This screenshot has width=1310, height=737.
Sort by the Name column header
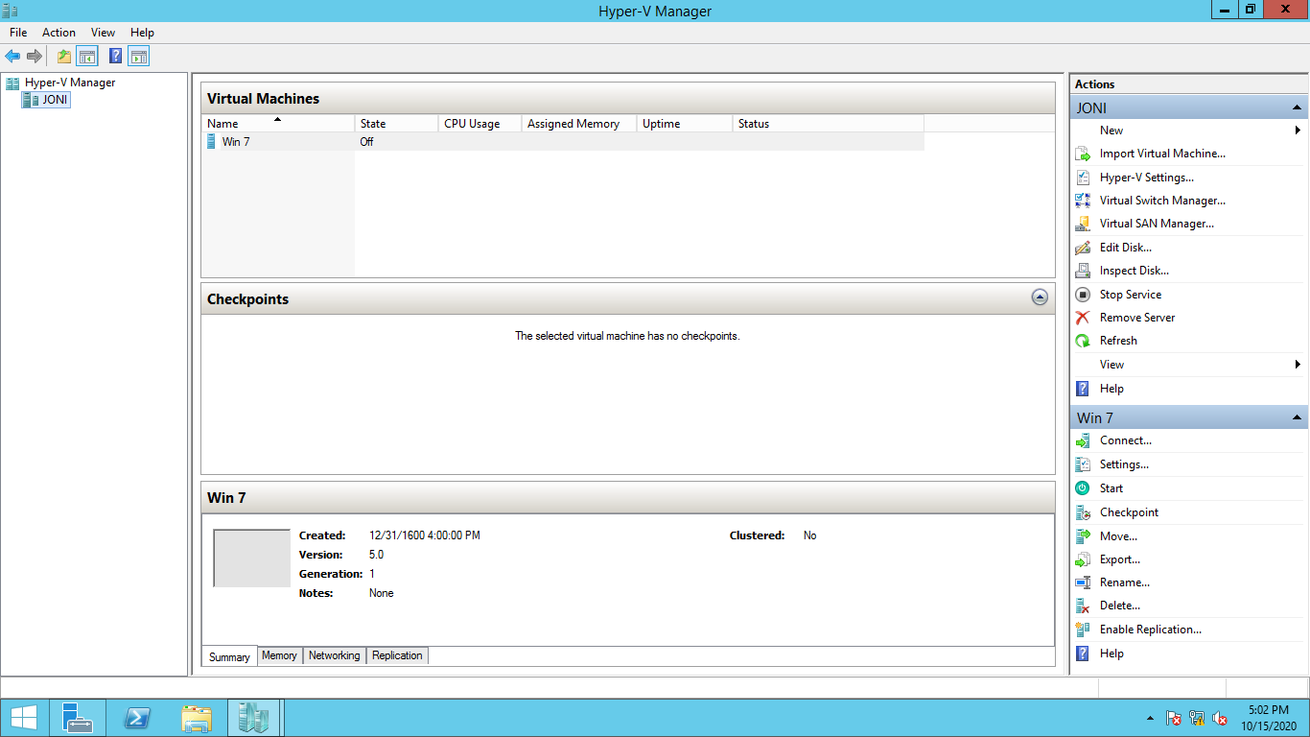tap(278, 124)
